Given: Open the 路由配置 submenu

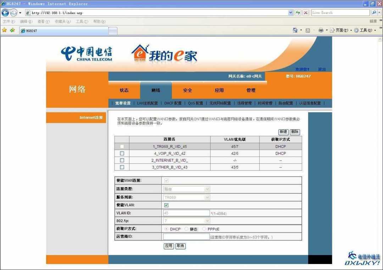Looking at the screenshot, I should pyautogui.click(x=285, y=103).
